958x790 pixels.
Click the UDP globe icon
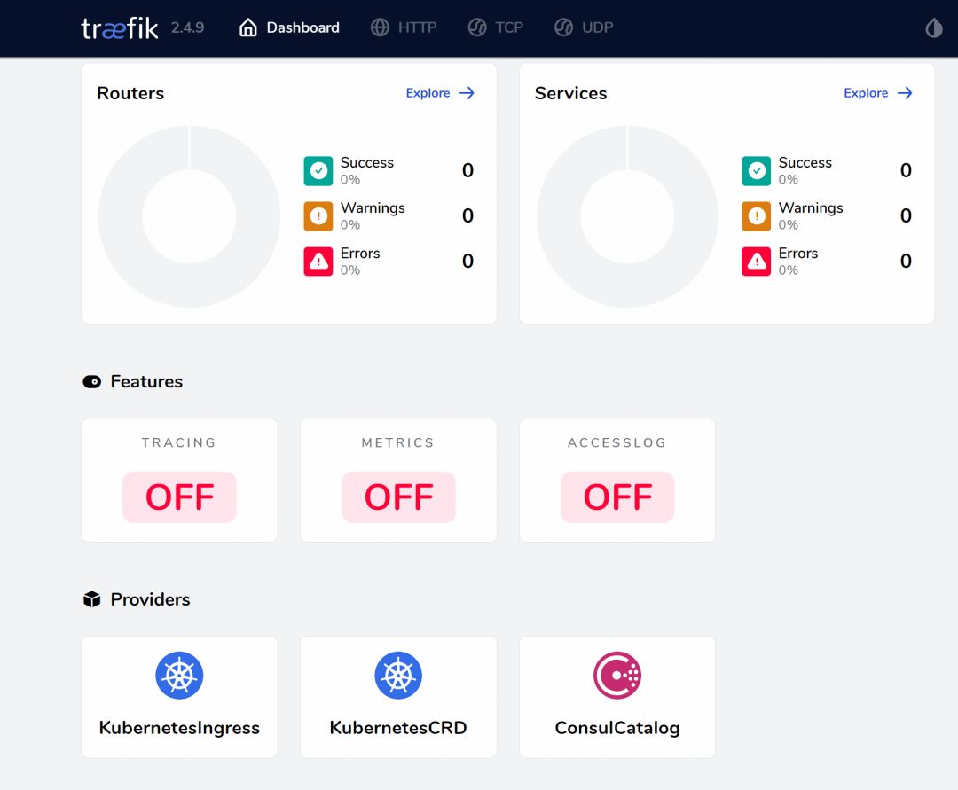[x=564, y=27]
